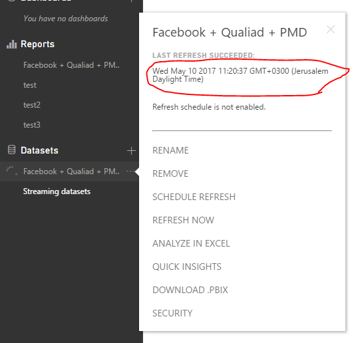Image resolution: width=354 pixels, height=343 pixels.
Task: Select QUICK INSIGHTS option
Action: tap(187, 267)
